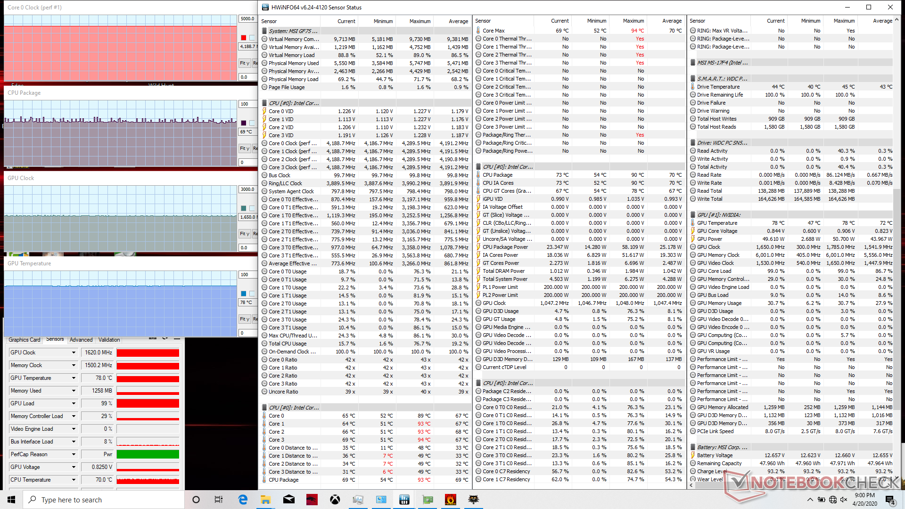Viewport: 905px width, 509px height.
Task: Open the Mail app from taskbar
Action: pos(289,500)
